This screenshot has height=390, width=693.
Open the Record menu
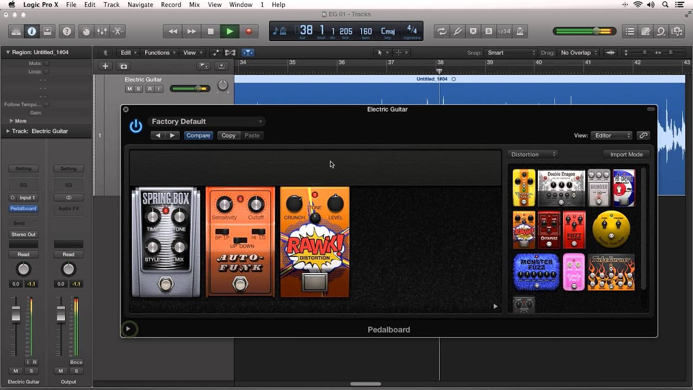pos(171,4)
